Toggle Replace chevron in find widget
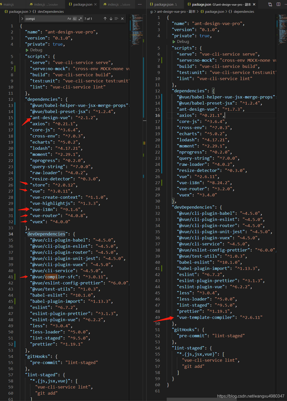 (22, 19)
